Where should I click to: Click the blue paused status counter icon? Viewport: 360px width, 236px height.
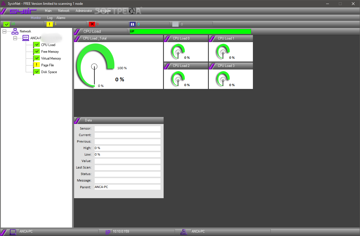133,24
